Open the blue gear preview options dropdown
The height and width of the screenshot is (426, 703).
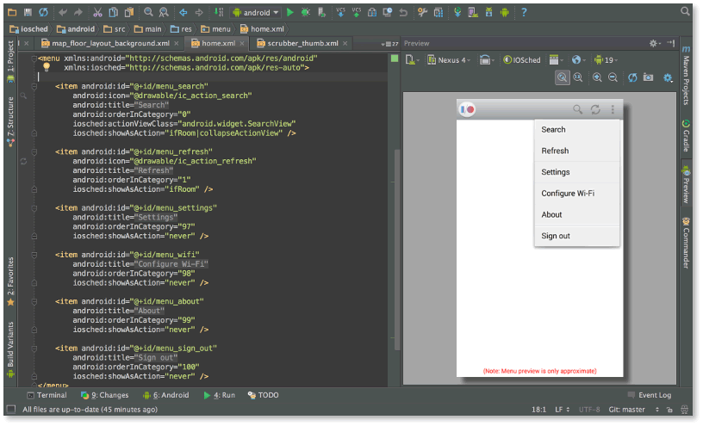(668, 78)
